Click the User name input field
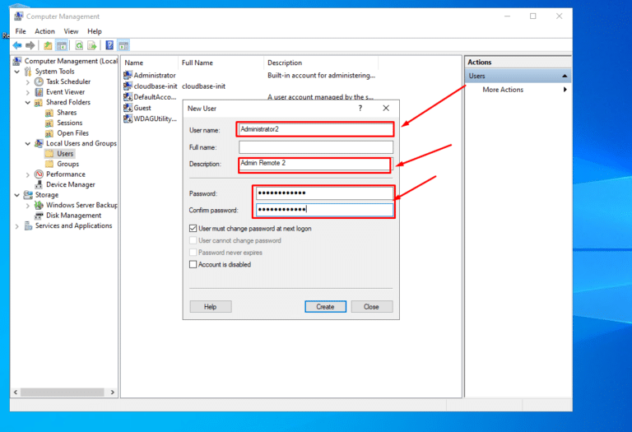 (315, 129)
